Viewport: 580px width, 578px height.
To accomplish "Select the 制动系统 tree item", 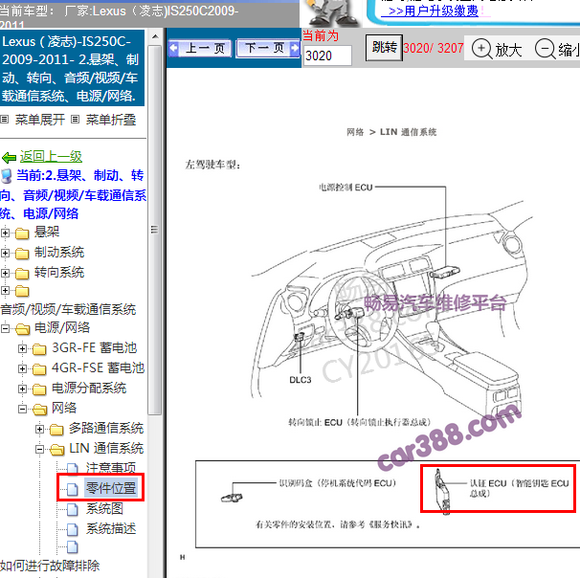I will [59, 253].
